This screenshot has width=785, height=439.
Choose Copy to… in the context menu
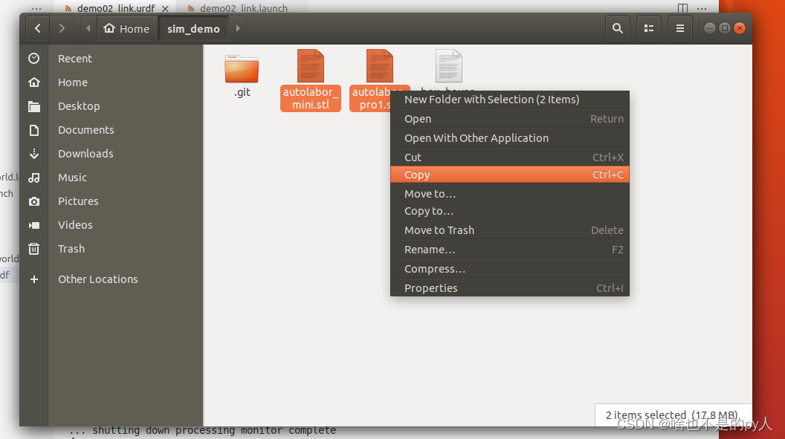click(510, 211)
